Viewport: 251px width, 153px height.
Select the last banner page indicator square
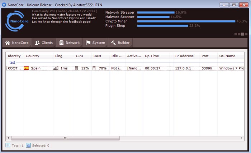(246, 34)
